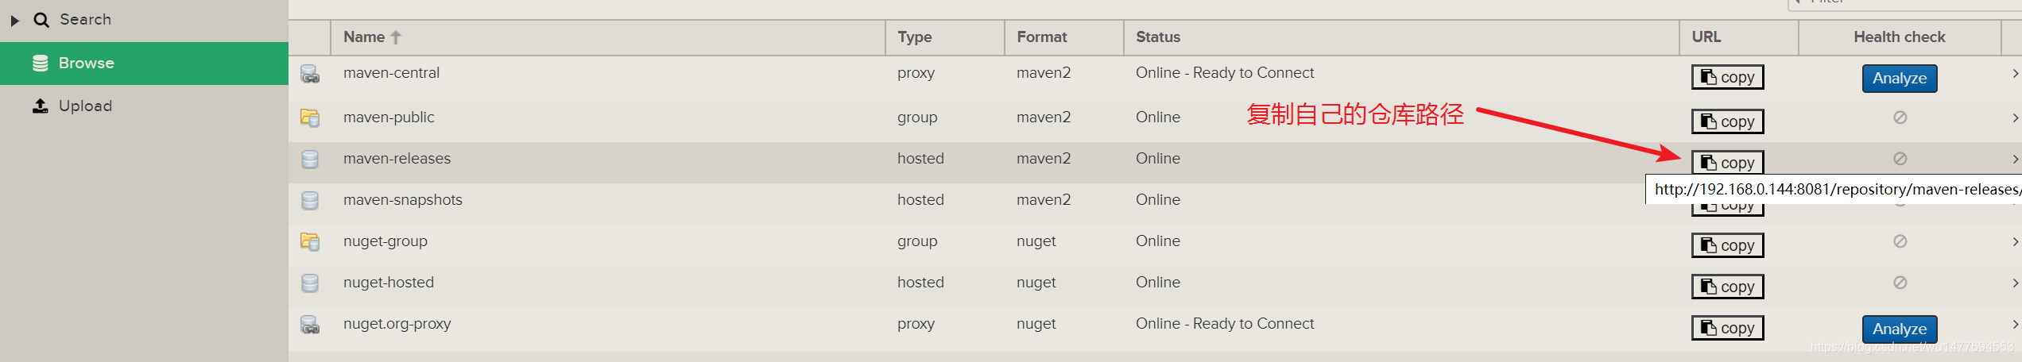Open the maven-central repository name
Image resolution: width=2022 pixels, height=362 pixels.
point(391,73)
